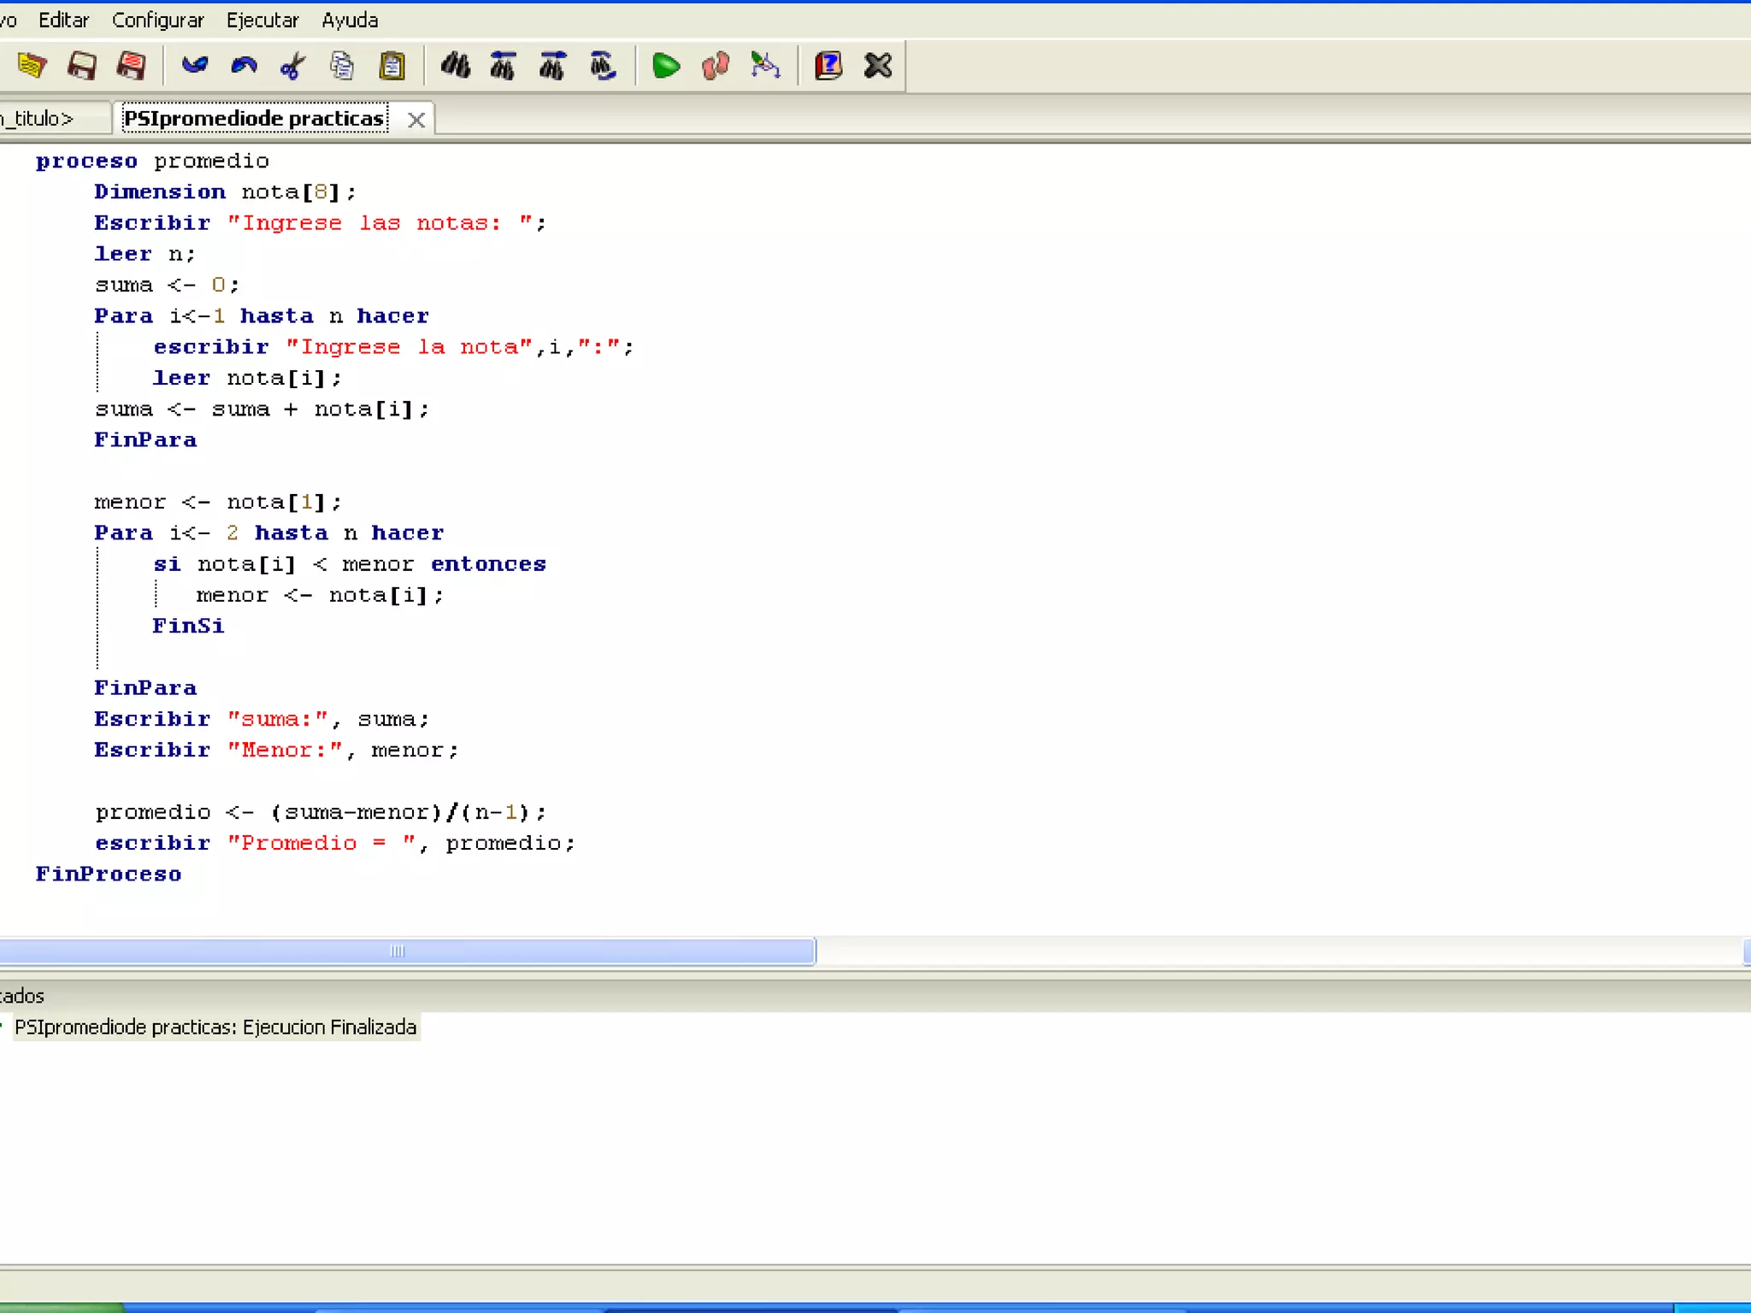1751x1313 pixels.
Task: Click the Find and Replace binoculars icon
Action: point(603,66)
